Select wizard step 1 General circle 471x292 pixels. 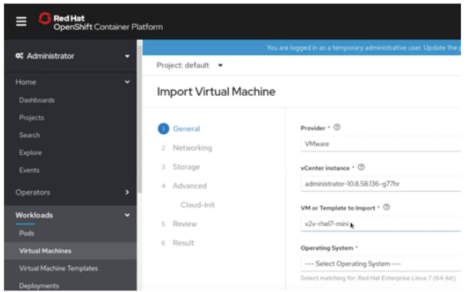(164, 129)
